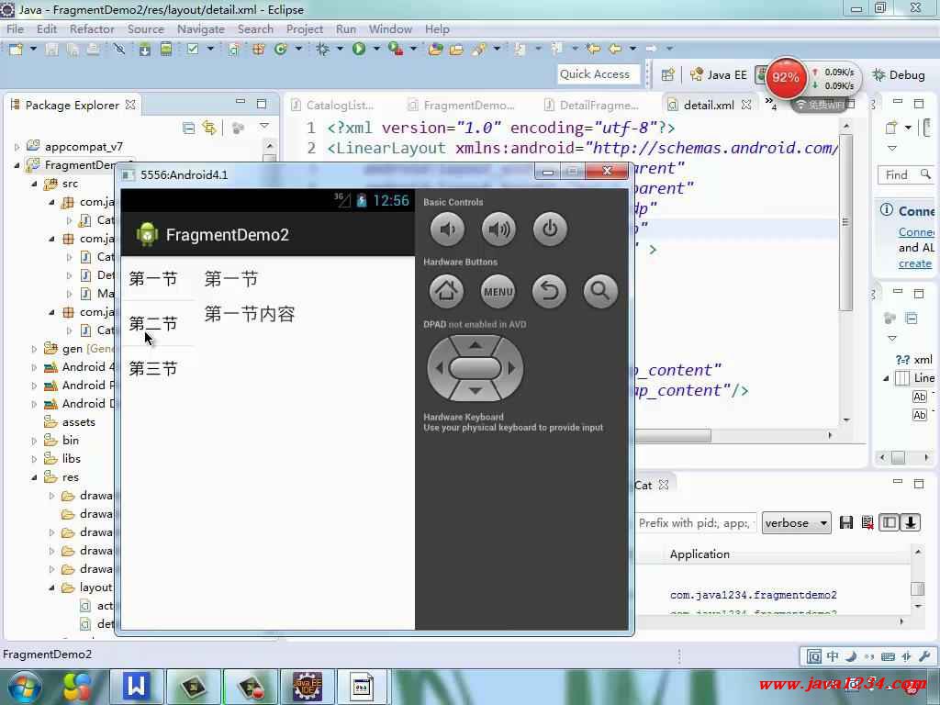This screenshot has width=940, height=705.
Task: Raise the volume in emulator Basic Controls
Action: 498,229
